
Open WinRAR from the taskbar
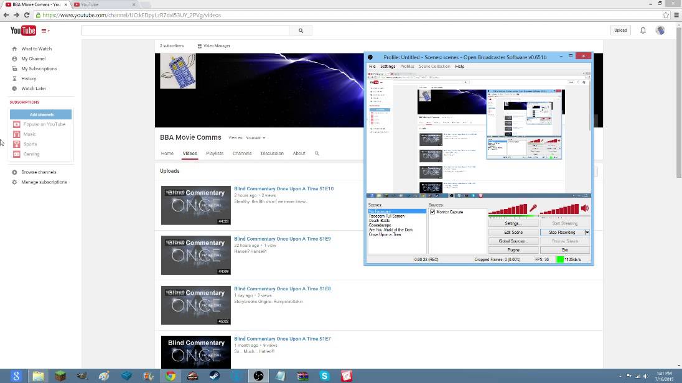coord(302,376)
